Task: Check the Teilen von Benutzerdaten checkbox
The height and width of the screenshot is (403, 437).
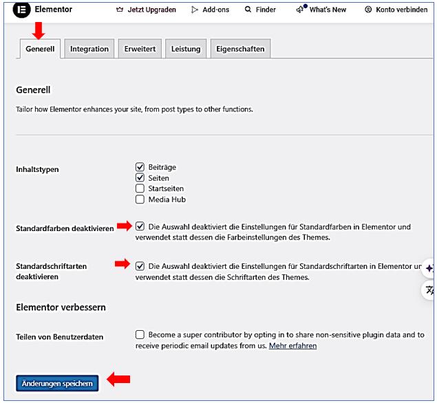Action: 140,334
